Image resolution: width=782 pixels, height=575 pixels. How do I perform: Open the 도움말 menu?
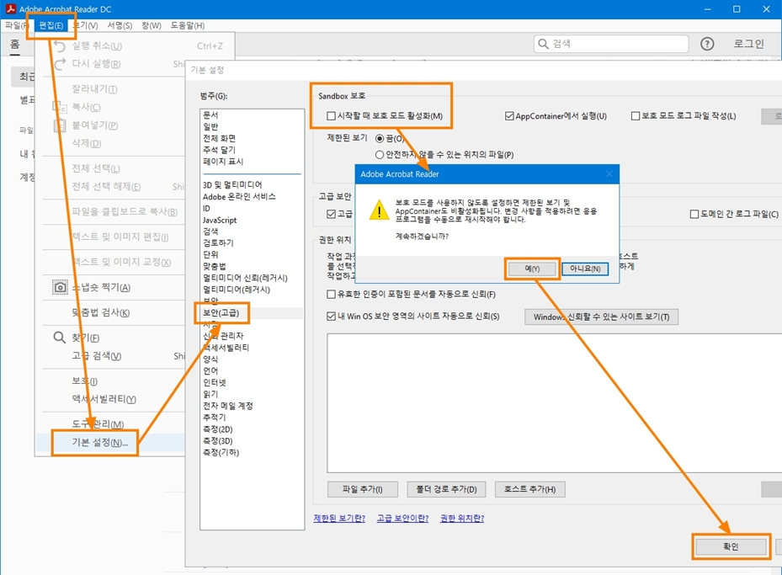[188, 25]
